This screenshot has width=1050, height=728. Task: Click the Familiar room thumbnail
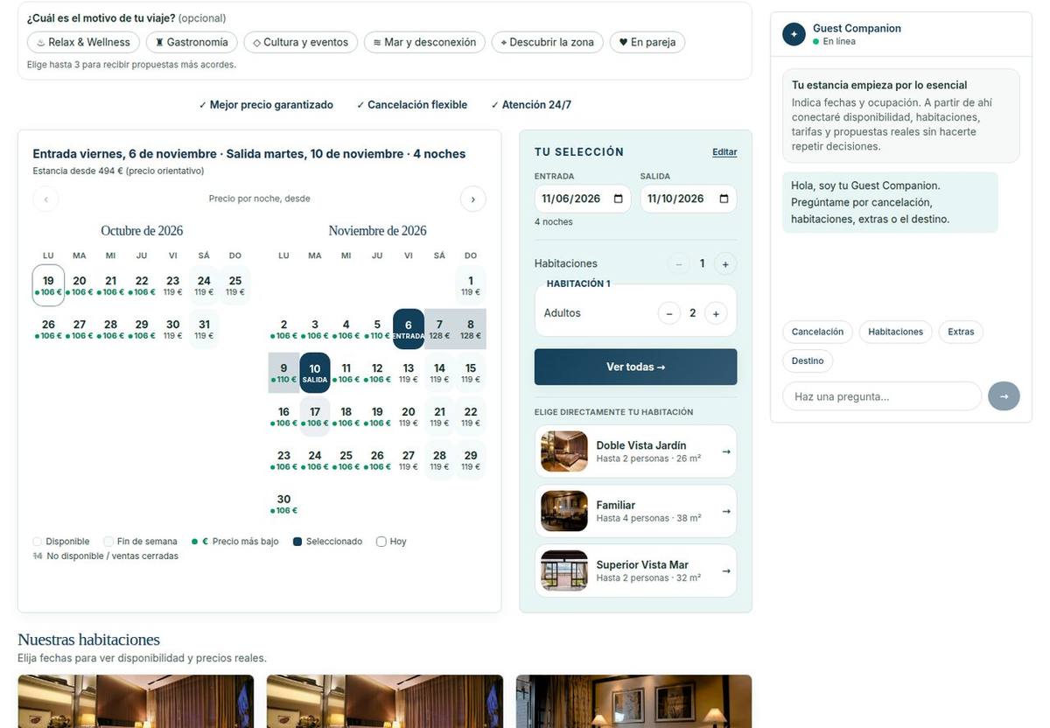564,511
